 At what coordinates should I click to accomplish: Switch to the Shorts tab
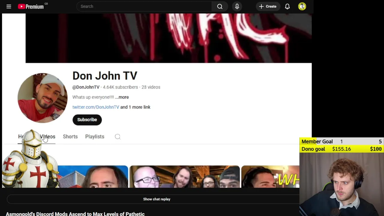click(x=70, y=136)
